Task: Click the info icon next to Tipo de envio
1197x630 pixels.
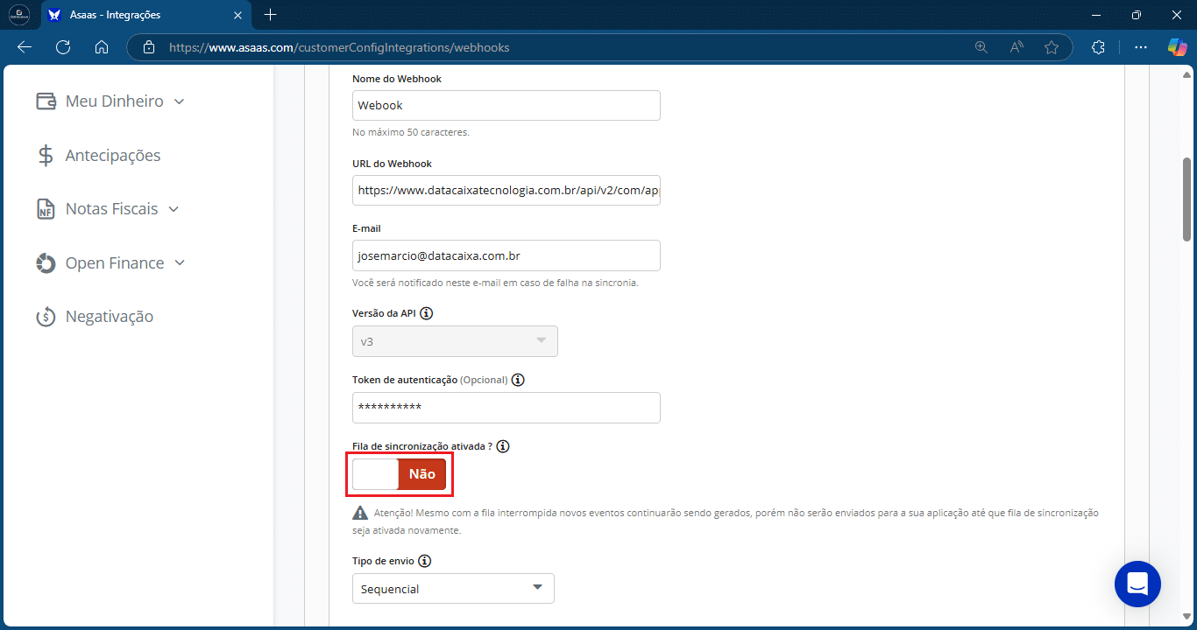Action: pos(425,561)
